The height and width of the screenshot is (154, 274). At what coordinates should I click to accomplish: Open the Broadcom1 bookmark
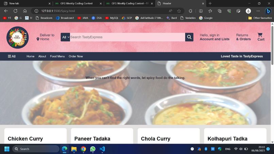pyautogui.click(x=65, y=18)
